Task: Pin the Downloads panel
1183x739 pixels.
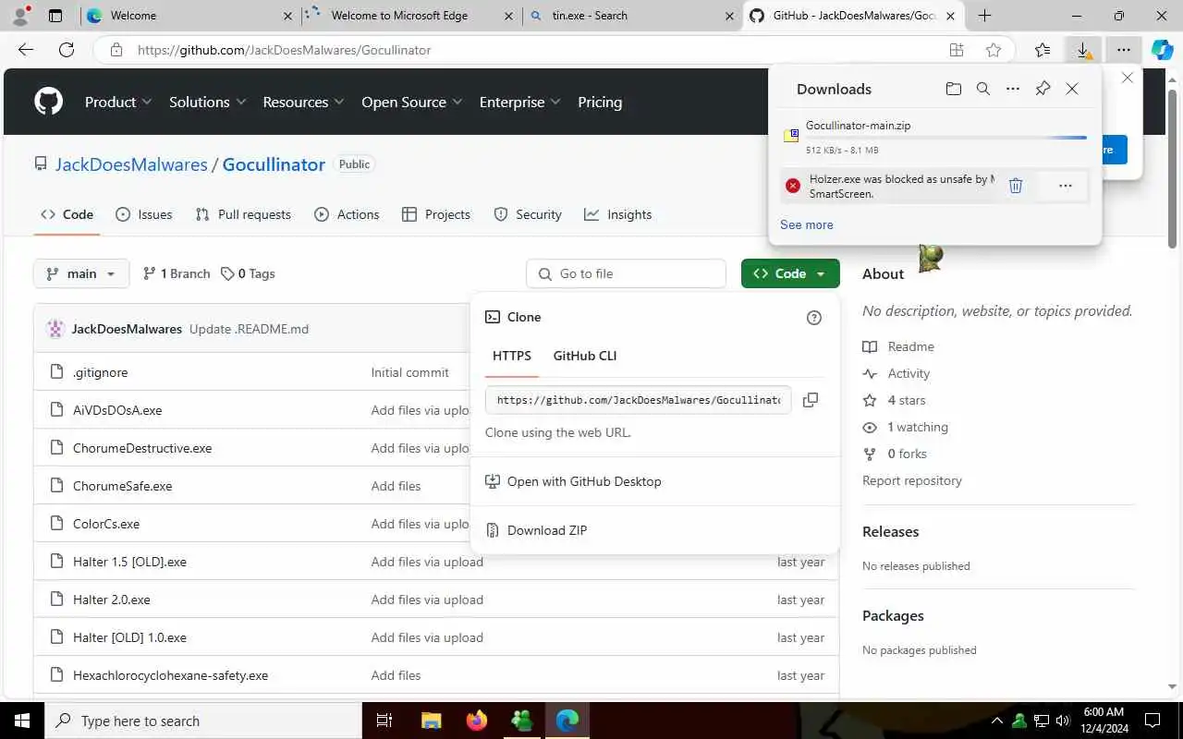Action: pyautogui.click(x=1043, y=89)
